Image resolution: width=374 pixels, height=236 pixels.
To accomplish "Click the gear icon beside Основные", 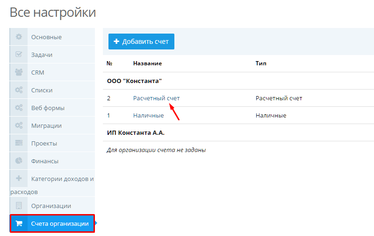I will pyautogui.click(x=19, y=37).
